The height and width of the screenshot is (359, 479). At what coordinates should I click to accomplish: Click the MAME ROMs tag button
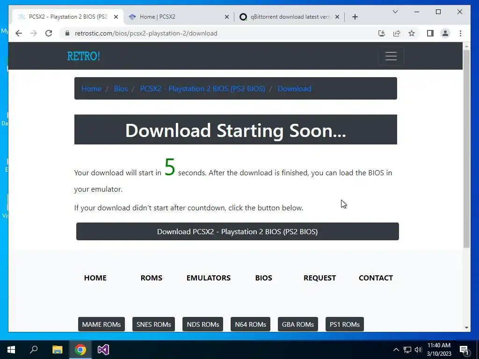(x=102, y=324)
